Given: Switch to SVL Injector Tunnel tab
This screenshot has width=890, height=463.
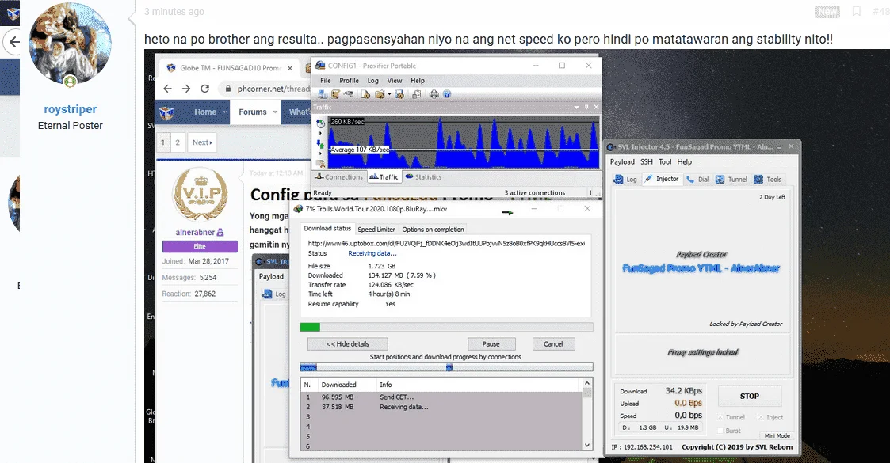Looking at the screenshot, I should [x=731, y=180].
